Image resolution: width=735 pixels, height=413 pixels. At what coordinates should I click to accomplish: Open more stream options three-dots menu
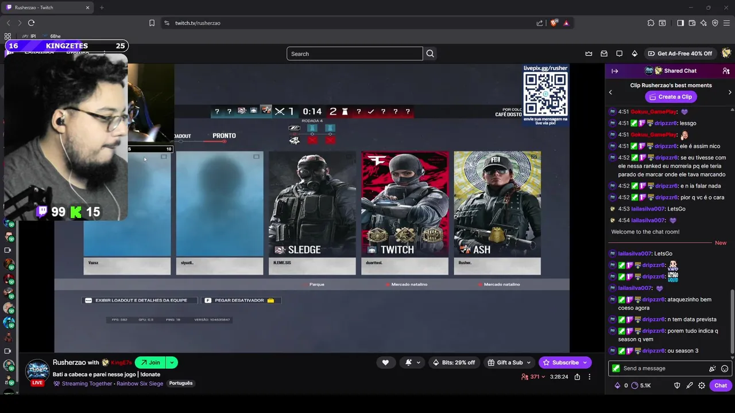pos(589,377)
